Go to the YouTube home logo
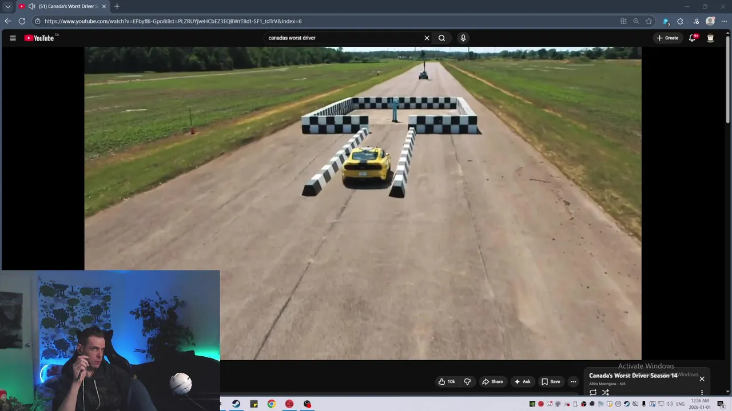732x411 pixels. [39, 38]
